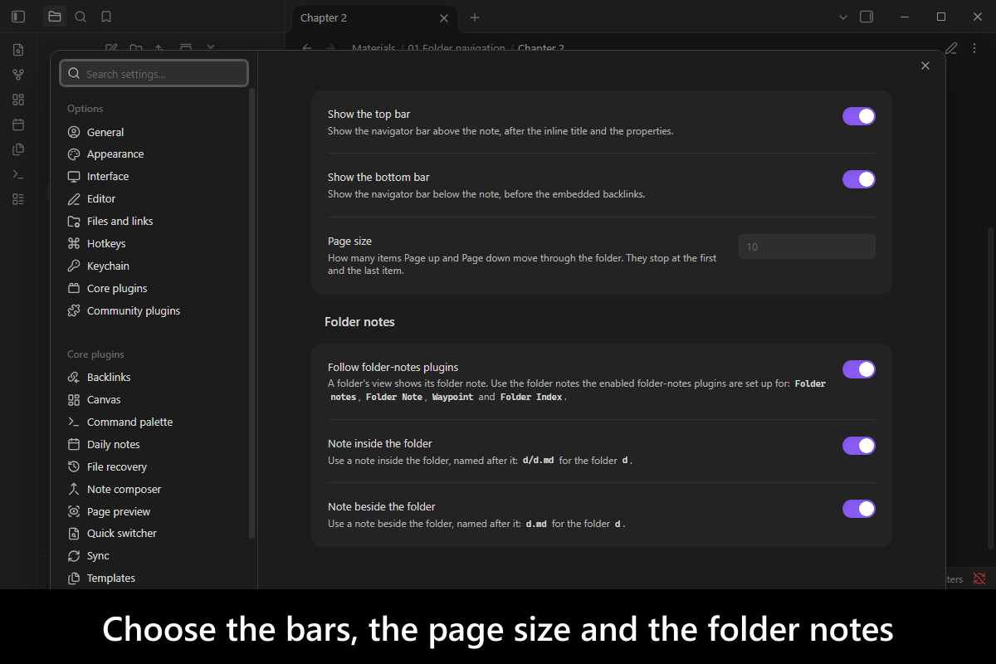Open today's daily note ribbon icon

coord(18,124)
